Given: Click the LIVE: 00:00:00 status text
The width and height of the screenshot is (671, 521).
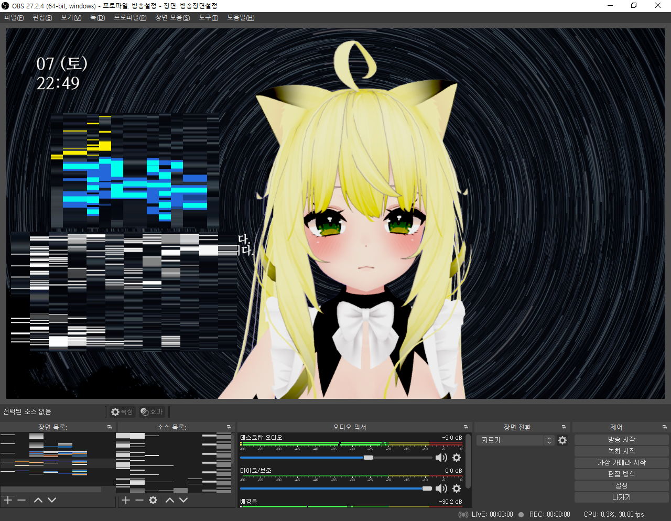Looking at the screenshot, I should click(492, 515).
